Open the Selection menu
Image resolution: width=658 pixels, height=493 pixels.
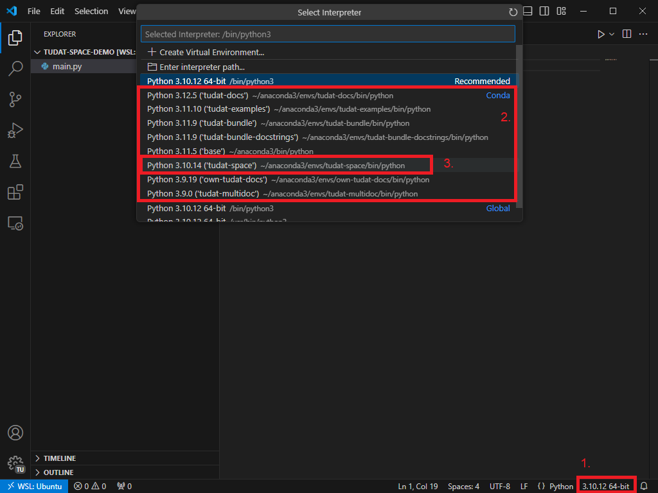[91, 12]
